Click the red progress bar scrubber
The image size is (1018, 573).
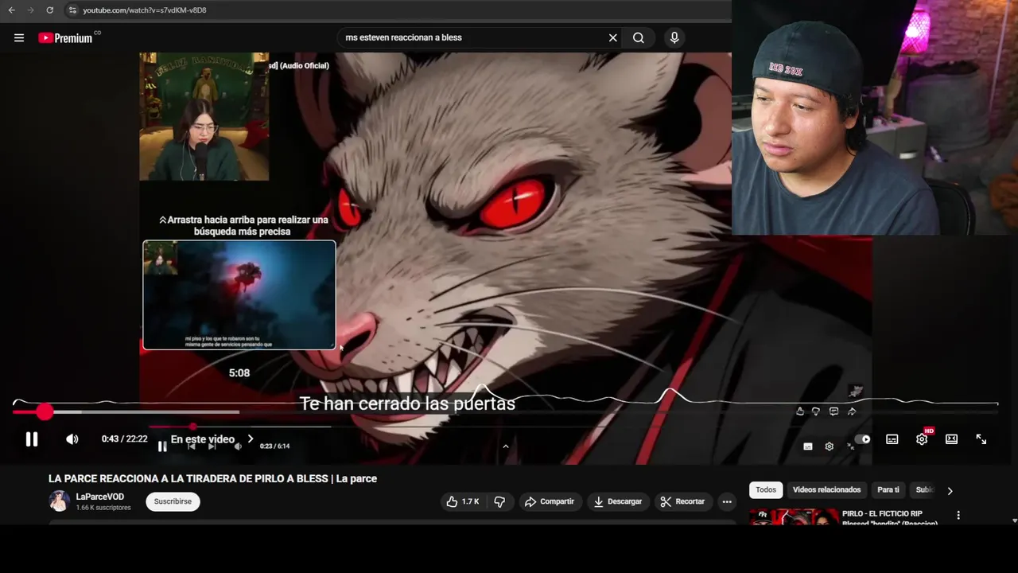(x=45, y=411)
